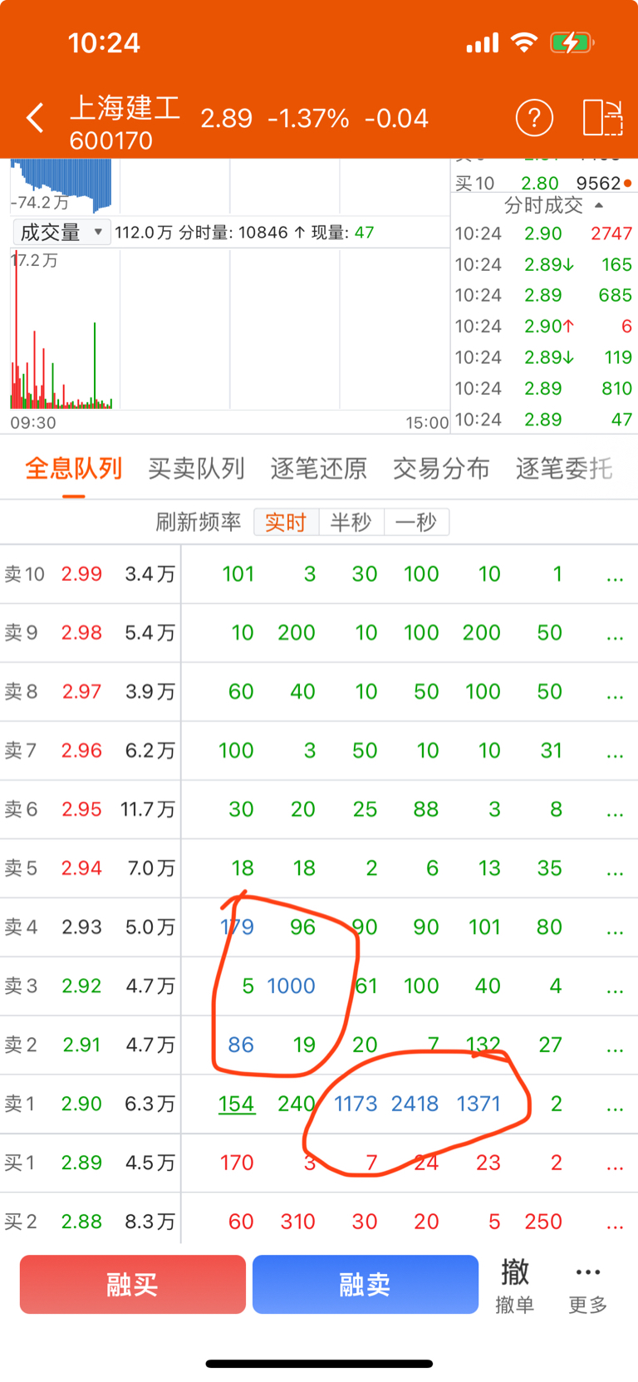Tap the battery charging status icon

tap(572, 42)
